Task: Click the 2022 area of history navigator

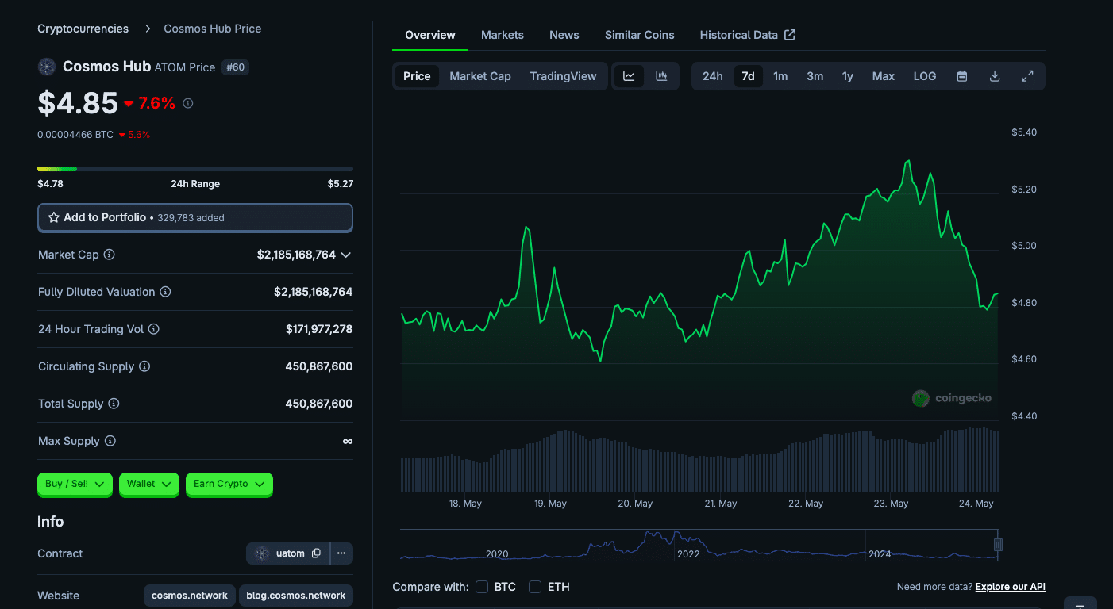Action: [688, 553]
